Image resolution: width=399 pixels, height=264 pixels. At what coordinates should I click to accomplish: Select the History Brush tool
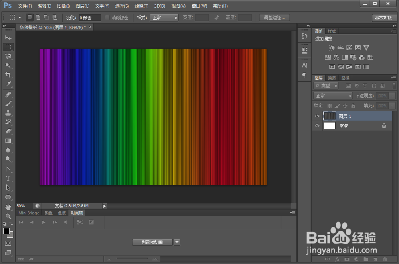click(8, 122)
